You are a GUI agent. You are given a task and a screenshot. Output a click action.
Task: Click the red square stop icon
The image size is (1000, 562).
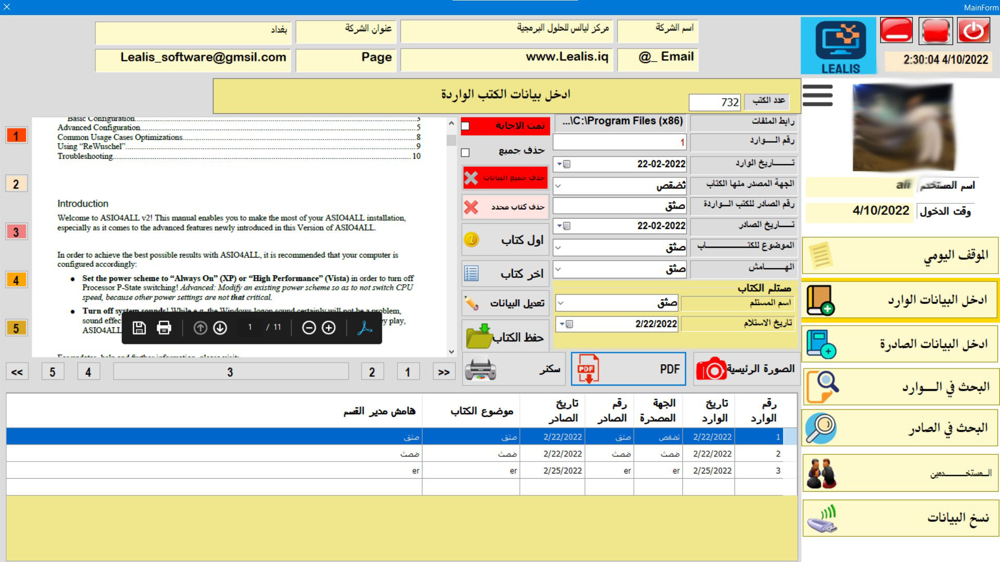pos(935,30)
